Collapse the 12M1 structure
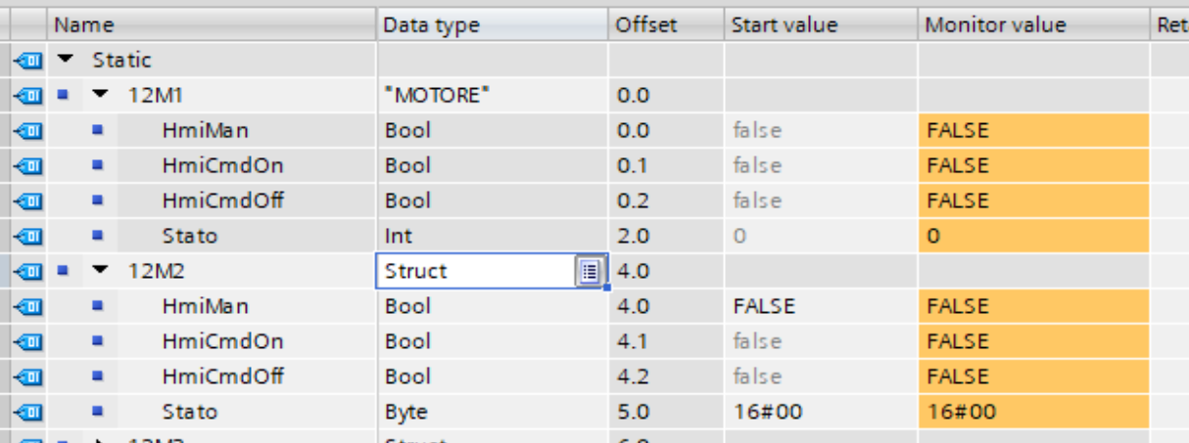Image resolution: width=1189 pixels, height=443 pixels. pyautogui.click(x=101, y=96)
